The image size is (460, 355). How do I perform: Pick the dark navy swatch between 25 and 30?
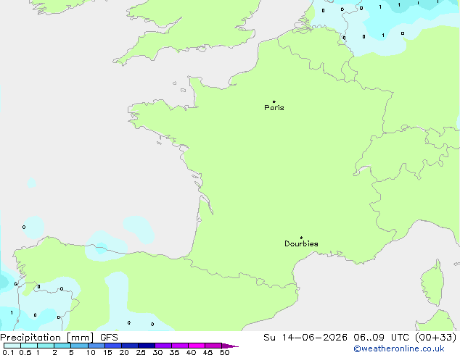coord(147,346)
